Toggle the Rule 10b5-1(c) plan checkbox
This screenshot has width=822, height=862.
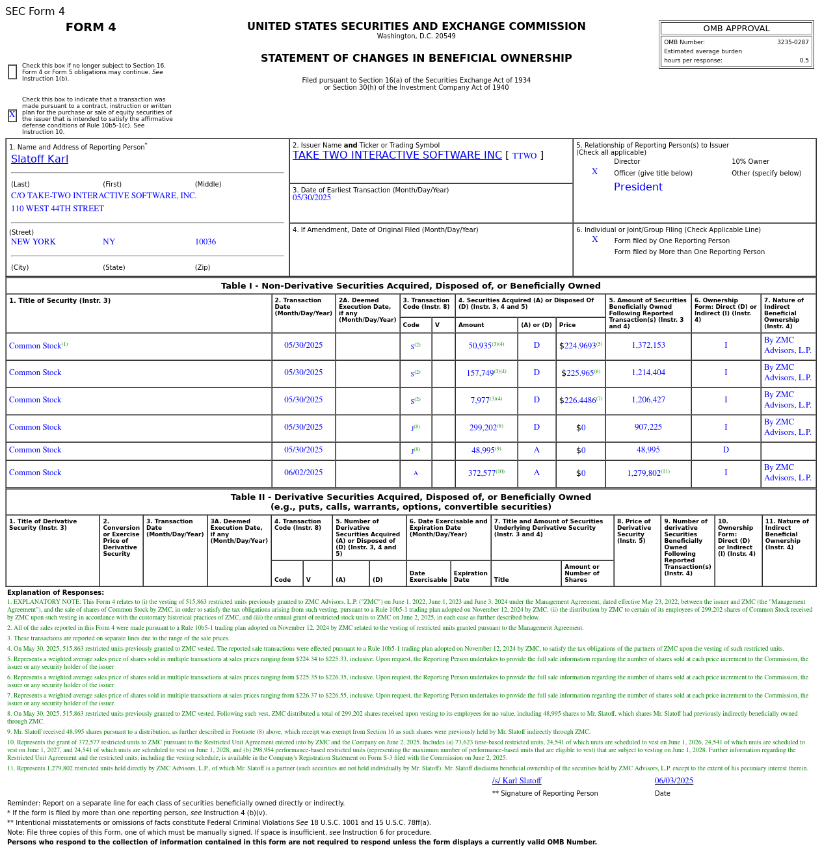[x=12, y=116]
